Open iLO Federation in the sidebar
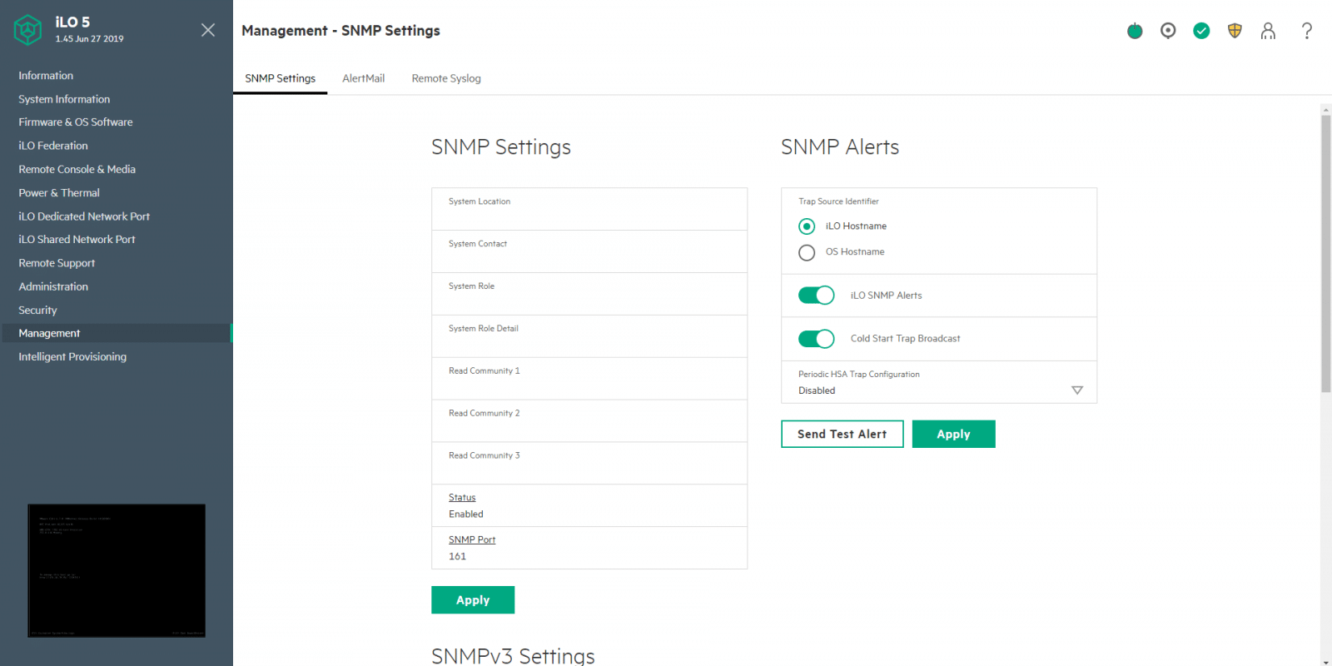The image size is (1332, 666). point(53,146)
